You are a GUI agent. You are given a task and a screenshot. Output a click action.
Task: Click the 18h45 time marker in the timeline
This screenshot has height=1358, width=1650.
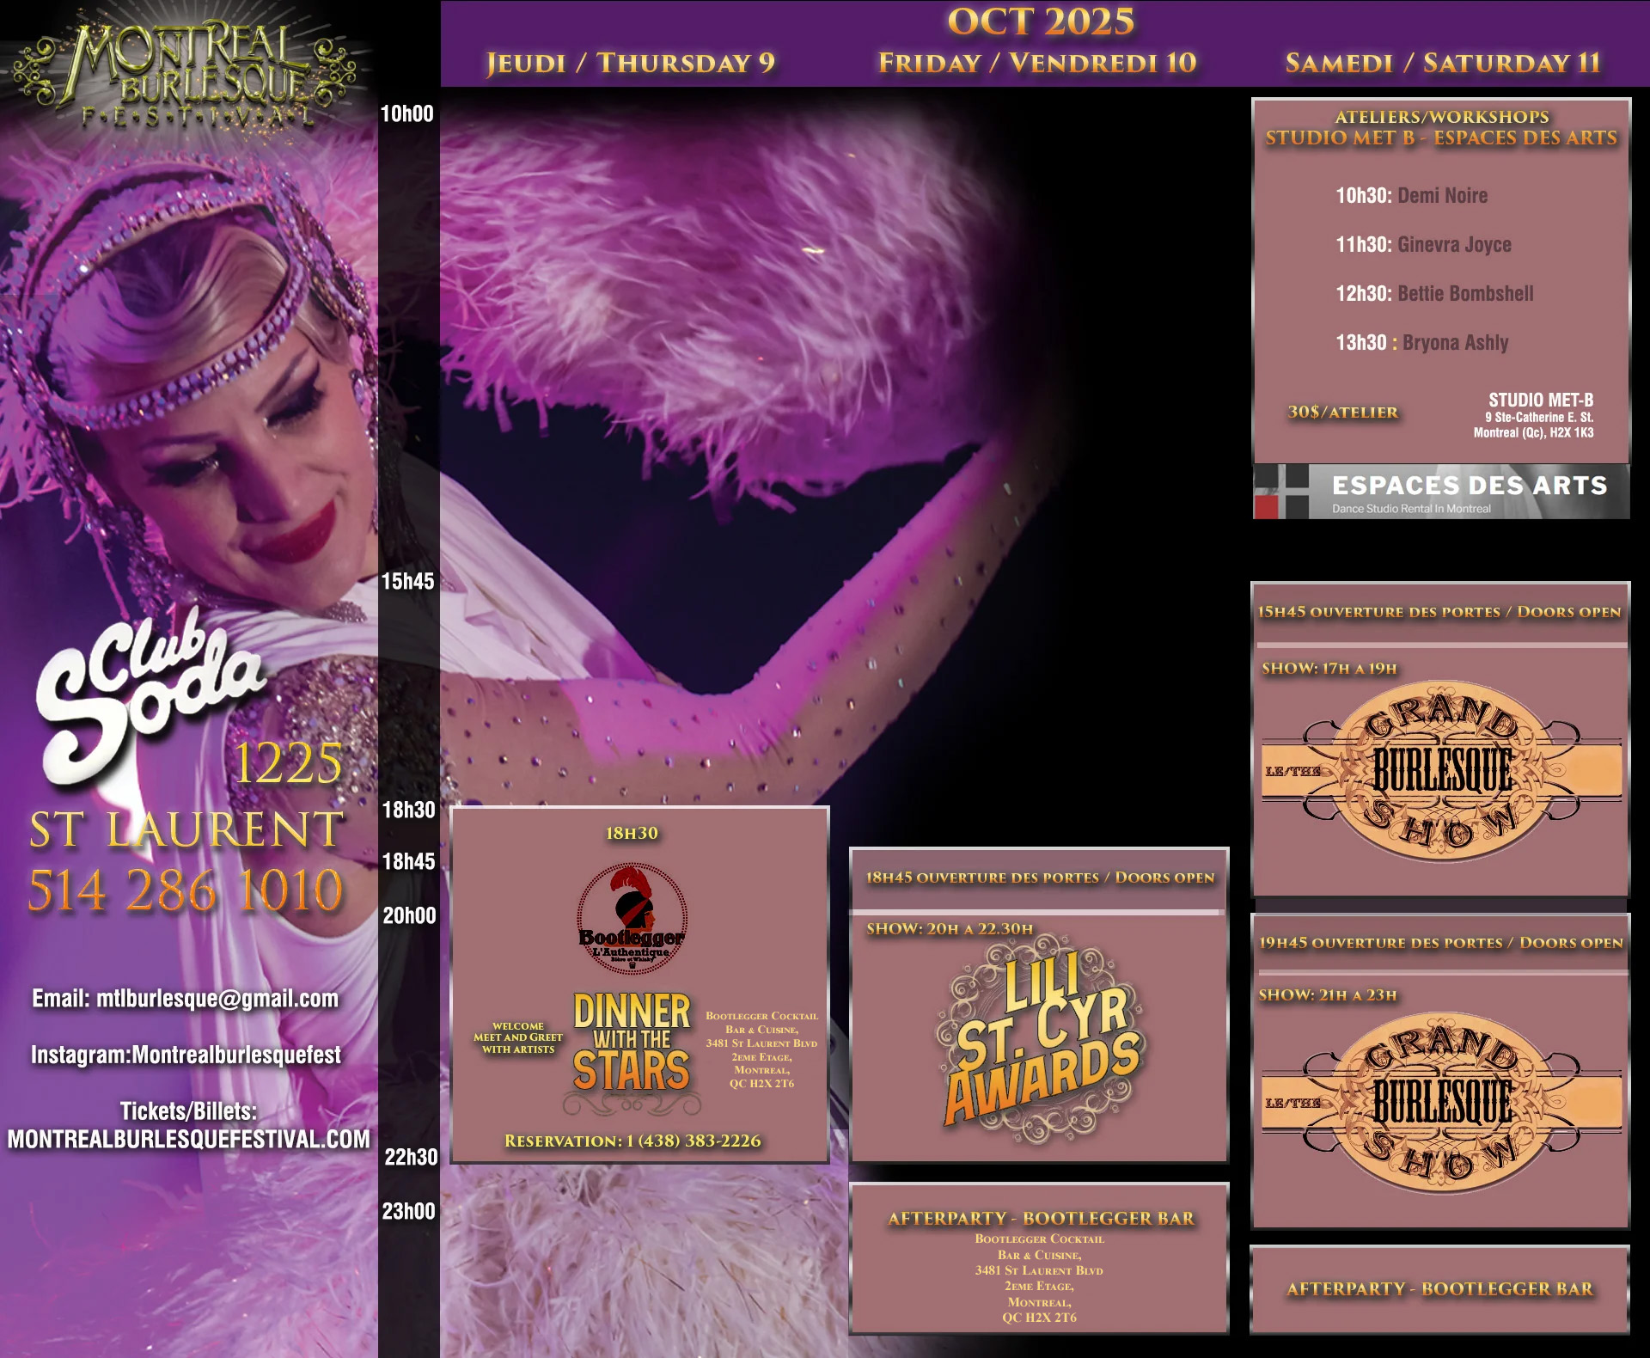tap(409, 862)
